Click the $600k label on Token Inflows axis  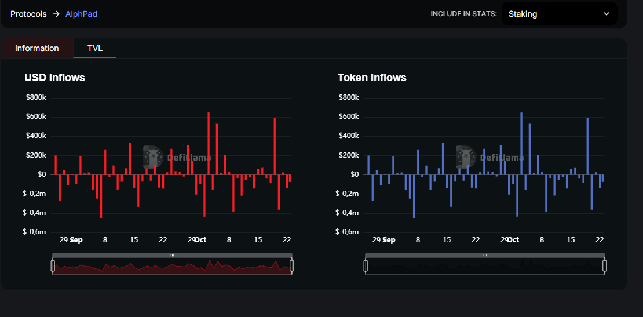349,117
